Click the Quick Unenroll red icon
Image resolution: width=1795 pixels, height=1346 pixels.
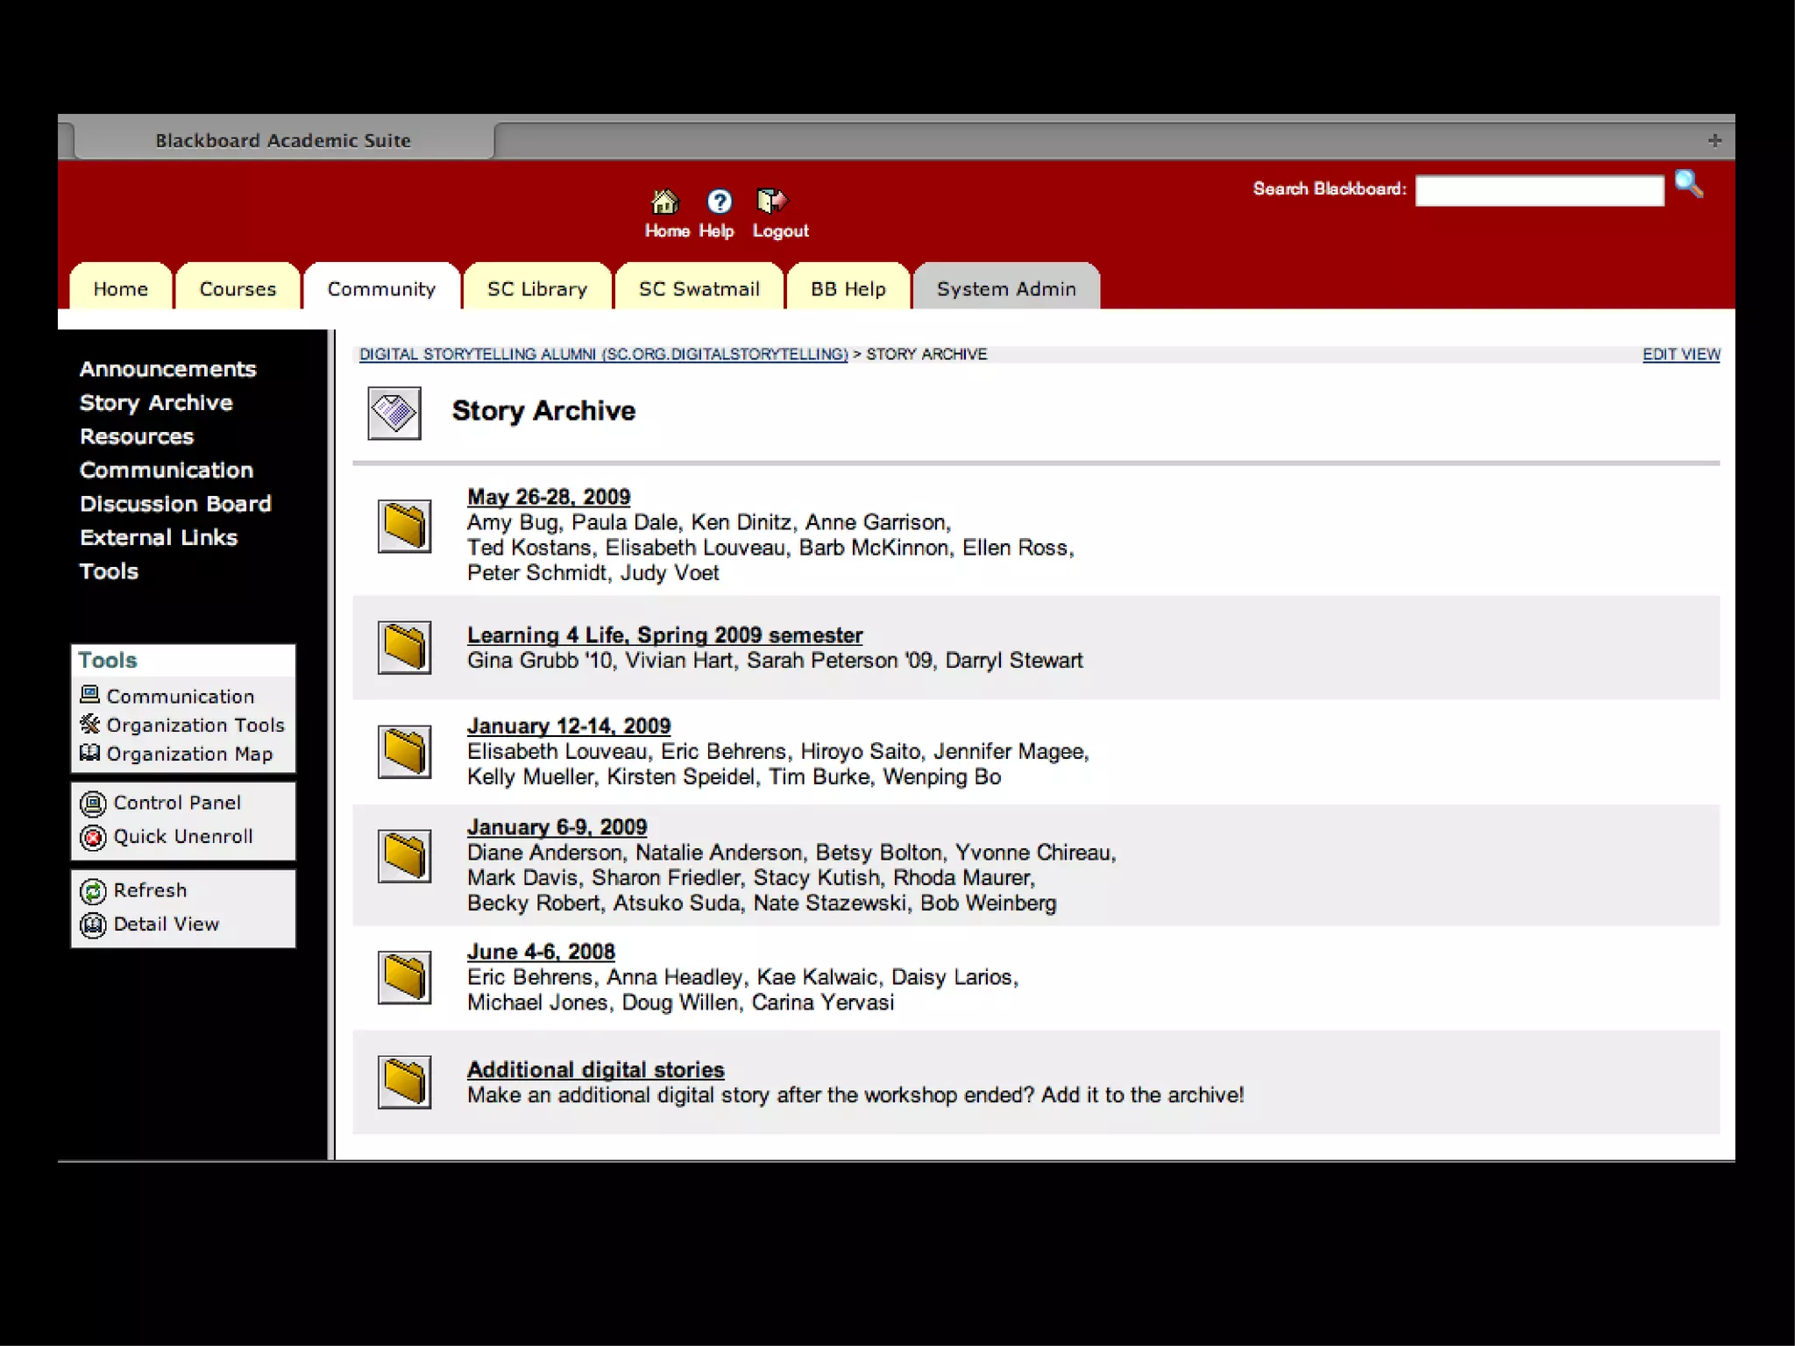[x=93, y=838]
